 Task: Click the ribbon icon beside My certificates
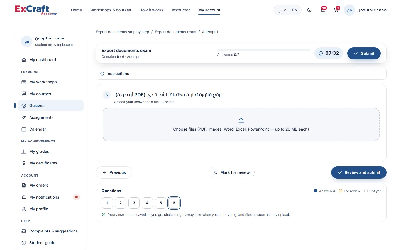24,163
